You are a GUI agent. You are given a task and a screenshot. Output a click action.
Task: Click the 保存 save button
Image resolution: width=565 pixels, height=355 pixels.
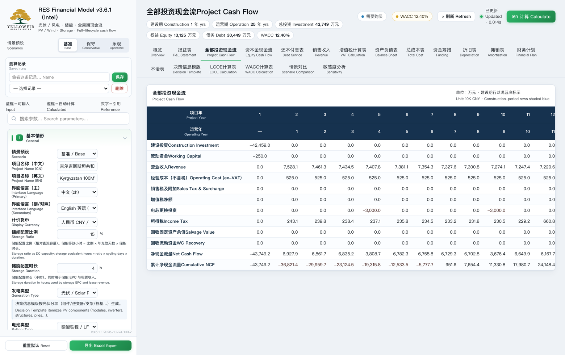coord(120,77)
